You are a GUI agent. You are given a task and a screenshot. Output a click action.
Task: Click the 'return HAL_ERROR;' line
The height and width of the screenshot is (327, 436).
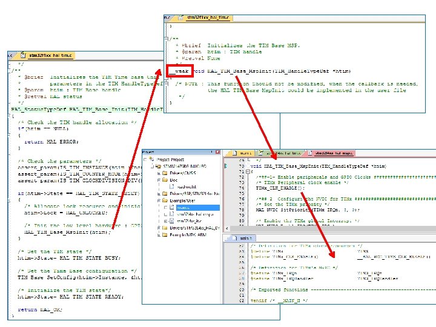click(x=51, y=142)
